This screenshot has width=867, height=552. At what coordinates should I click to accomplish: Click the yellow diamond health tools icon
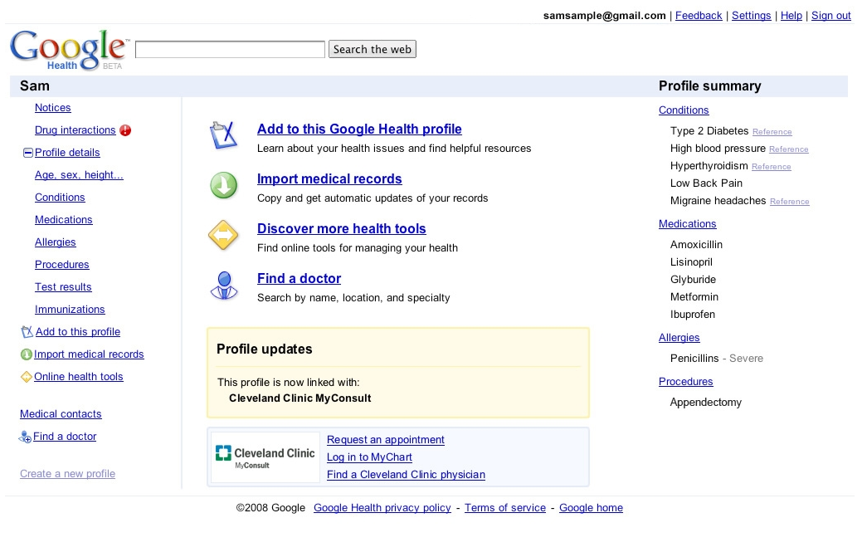pyautogui.click(x=223, y=236)
